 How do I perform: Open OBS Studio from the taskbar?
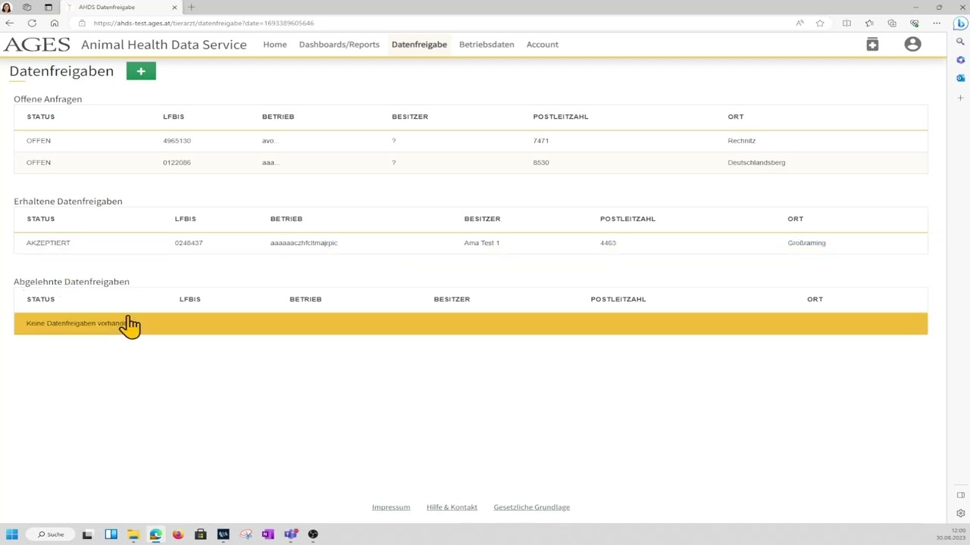pos(313,534)
